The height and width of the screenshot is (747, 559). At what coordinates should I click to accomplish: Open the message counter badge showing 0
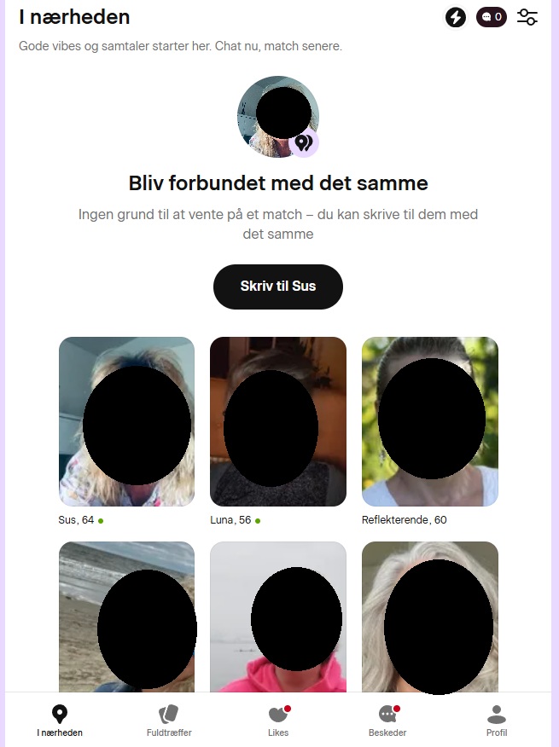[x=492, y=17]
